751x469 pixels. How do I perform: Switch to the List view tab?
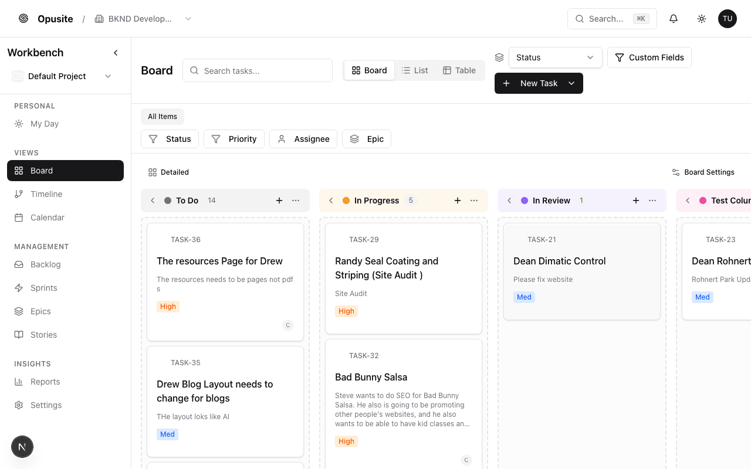415,70
